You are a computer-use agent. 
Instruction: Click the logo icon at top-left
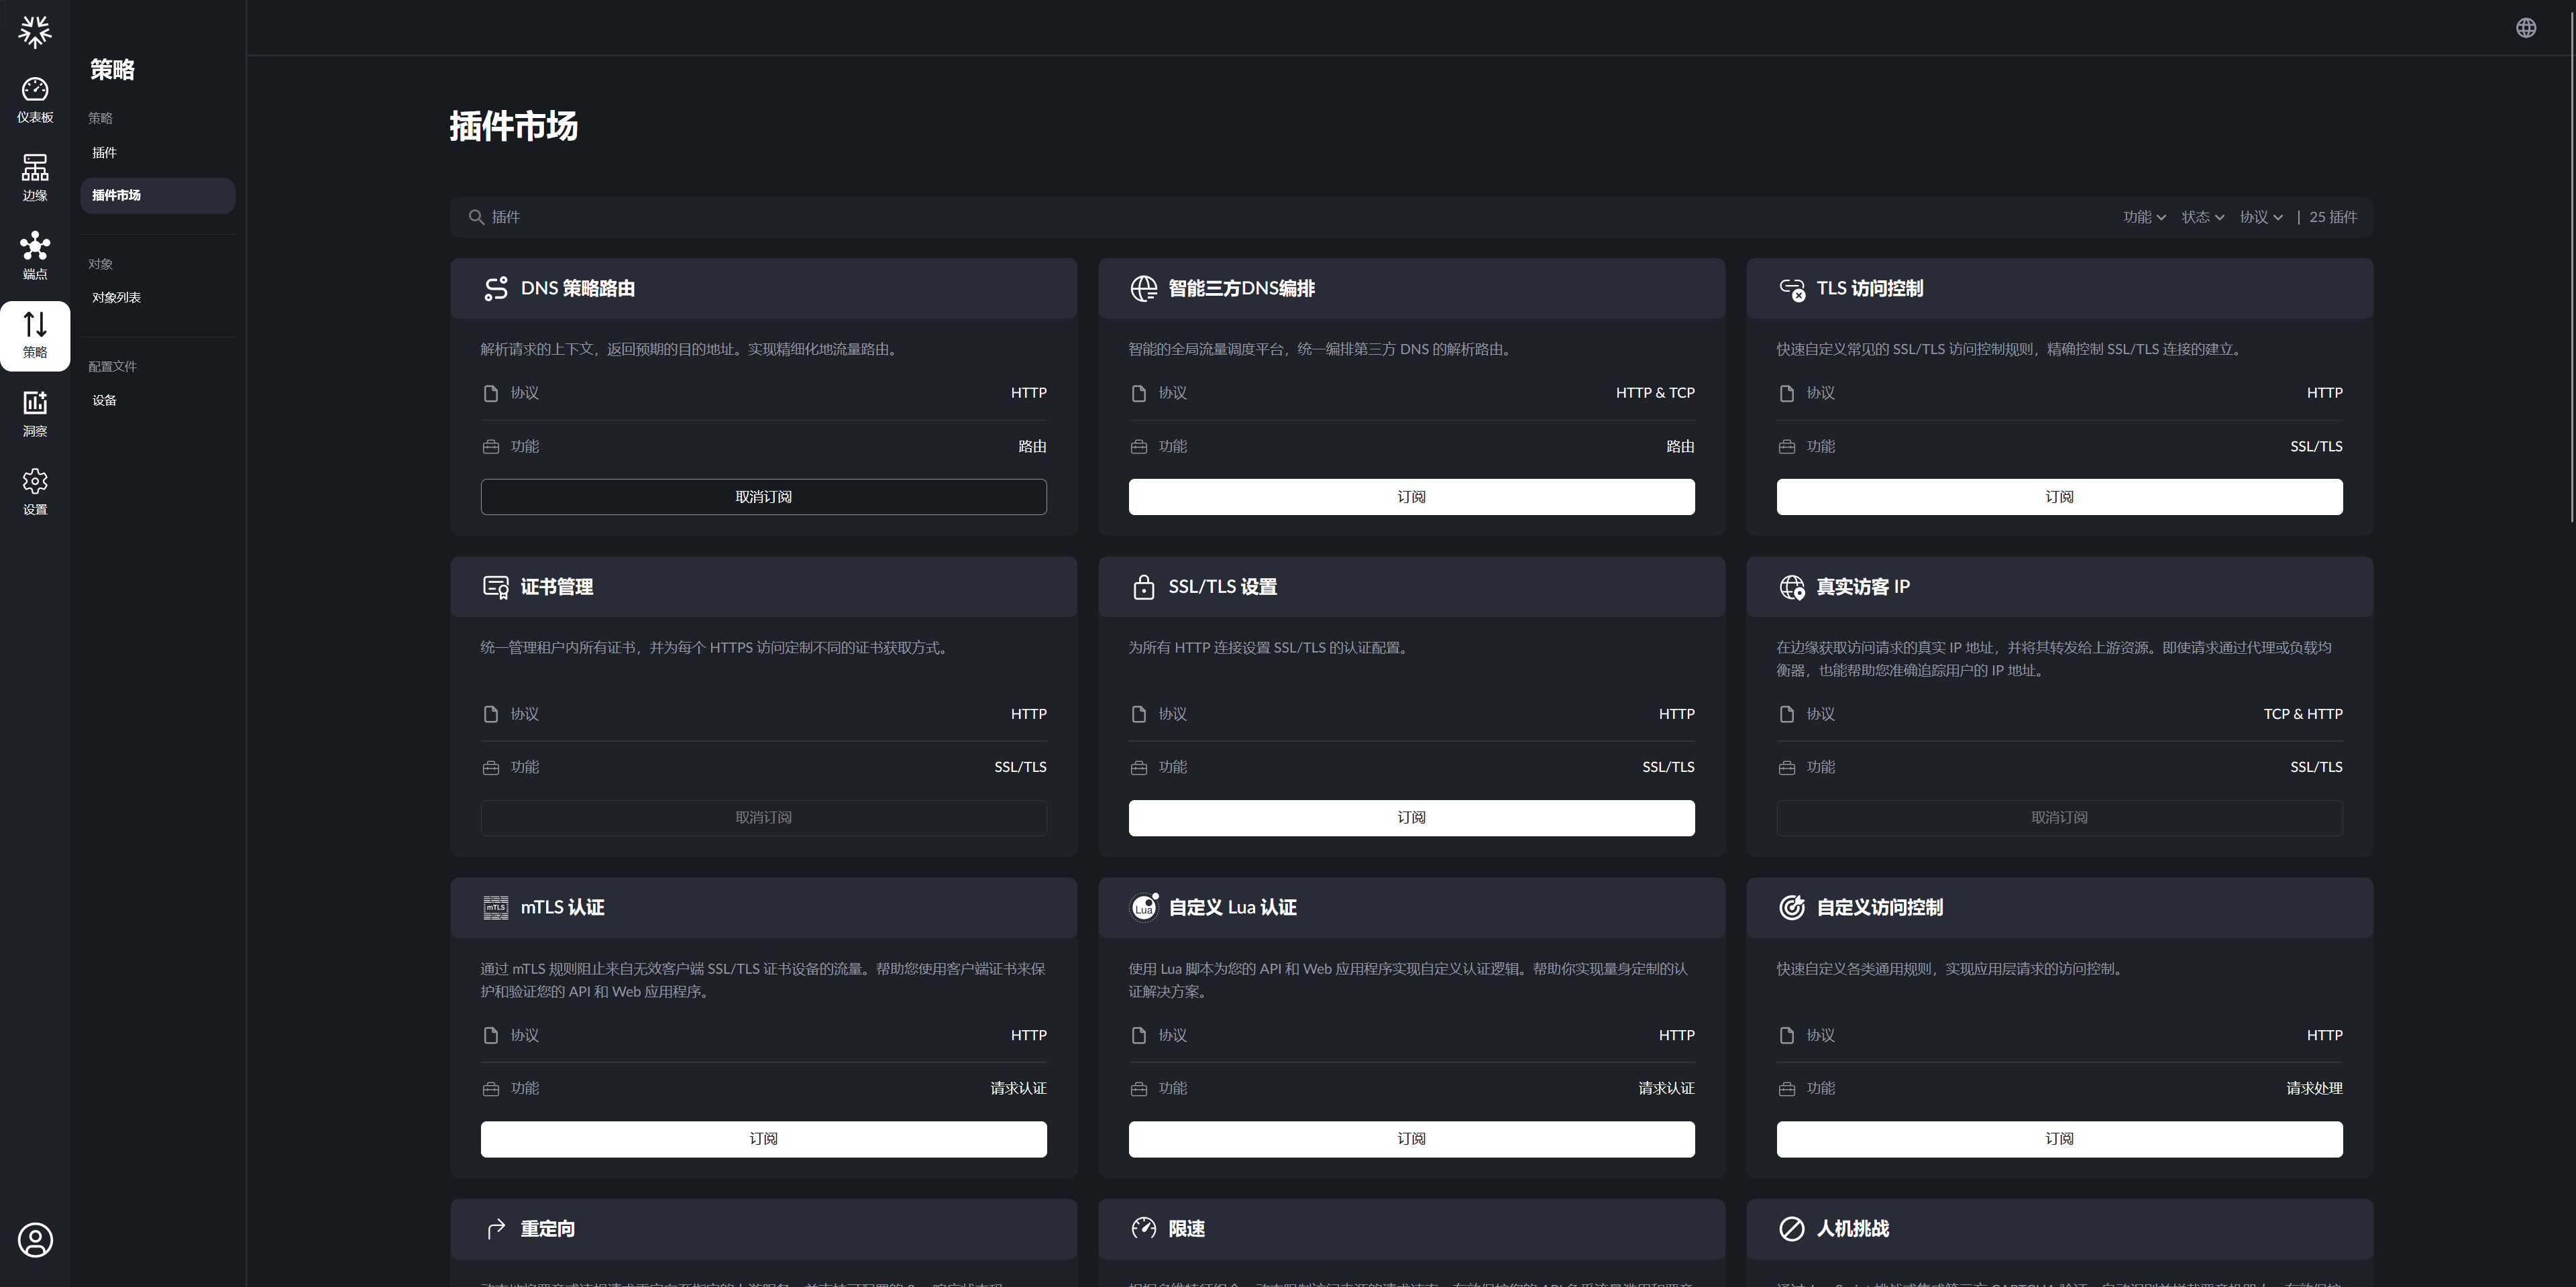pyautogui.click(x=35, y=31)
